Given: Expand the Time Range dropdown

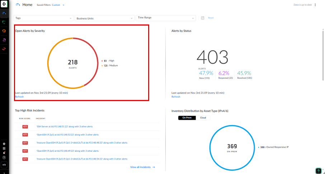Looking at the screenshot, I should click(x=166, y=18).
